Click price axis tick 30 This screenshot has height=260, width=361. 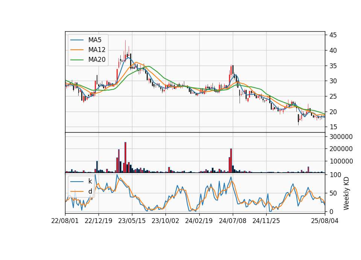tap(333, 81)
